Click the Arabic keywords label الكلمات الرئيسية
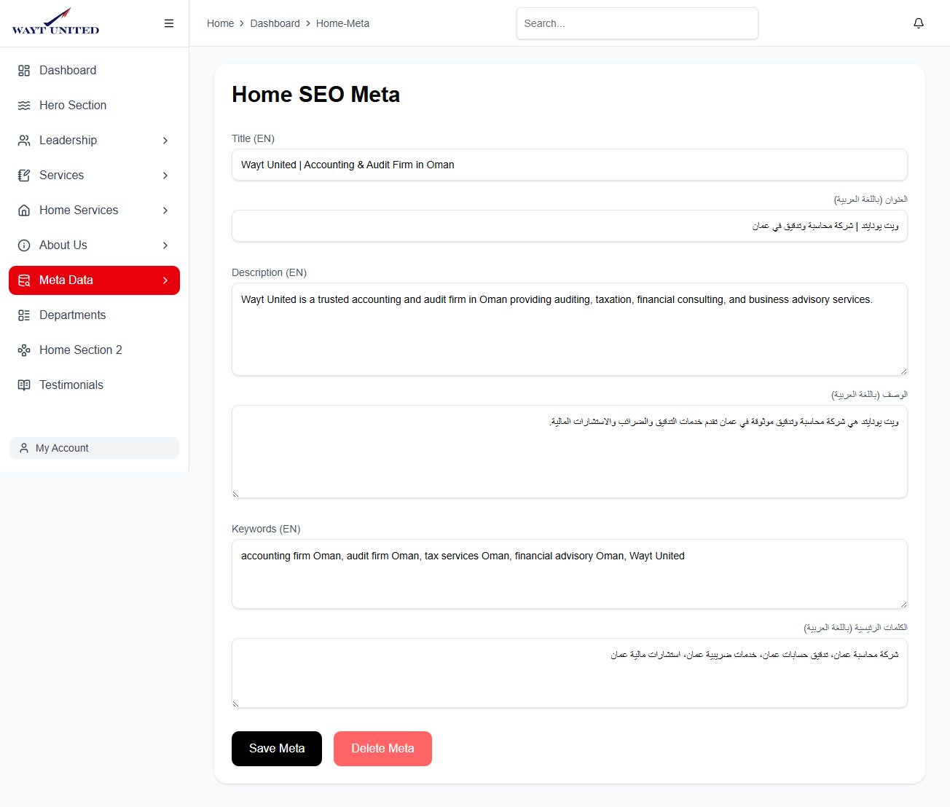The image size is (950, 807). click(855, 628)
